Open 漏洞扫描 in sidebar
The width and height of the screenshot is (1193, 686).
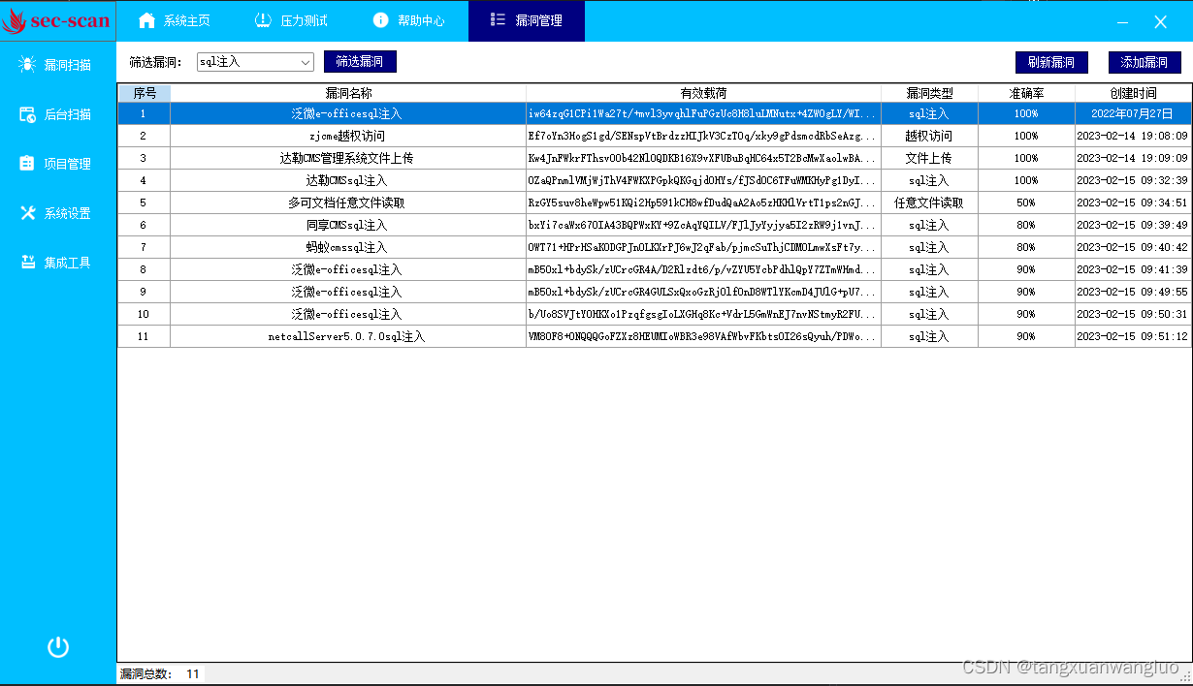[x=58, y=65]
